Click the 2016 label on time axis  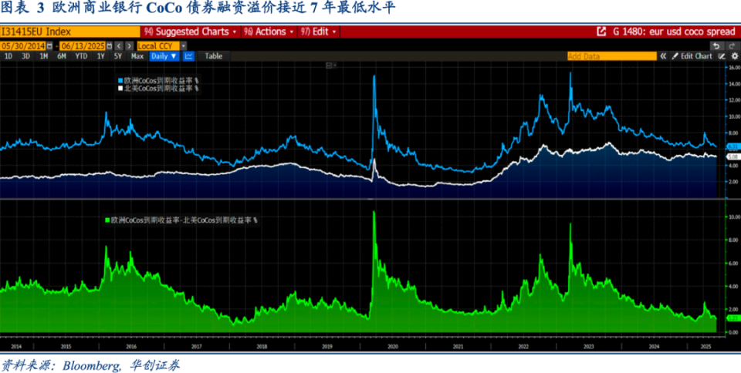point(131,347)
